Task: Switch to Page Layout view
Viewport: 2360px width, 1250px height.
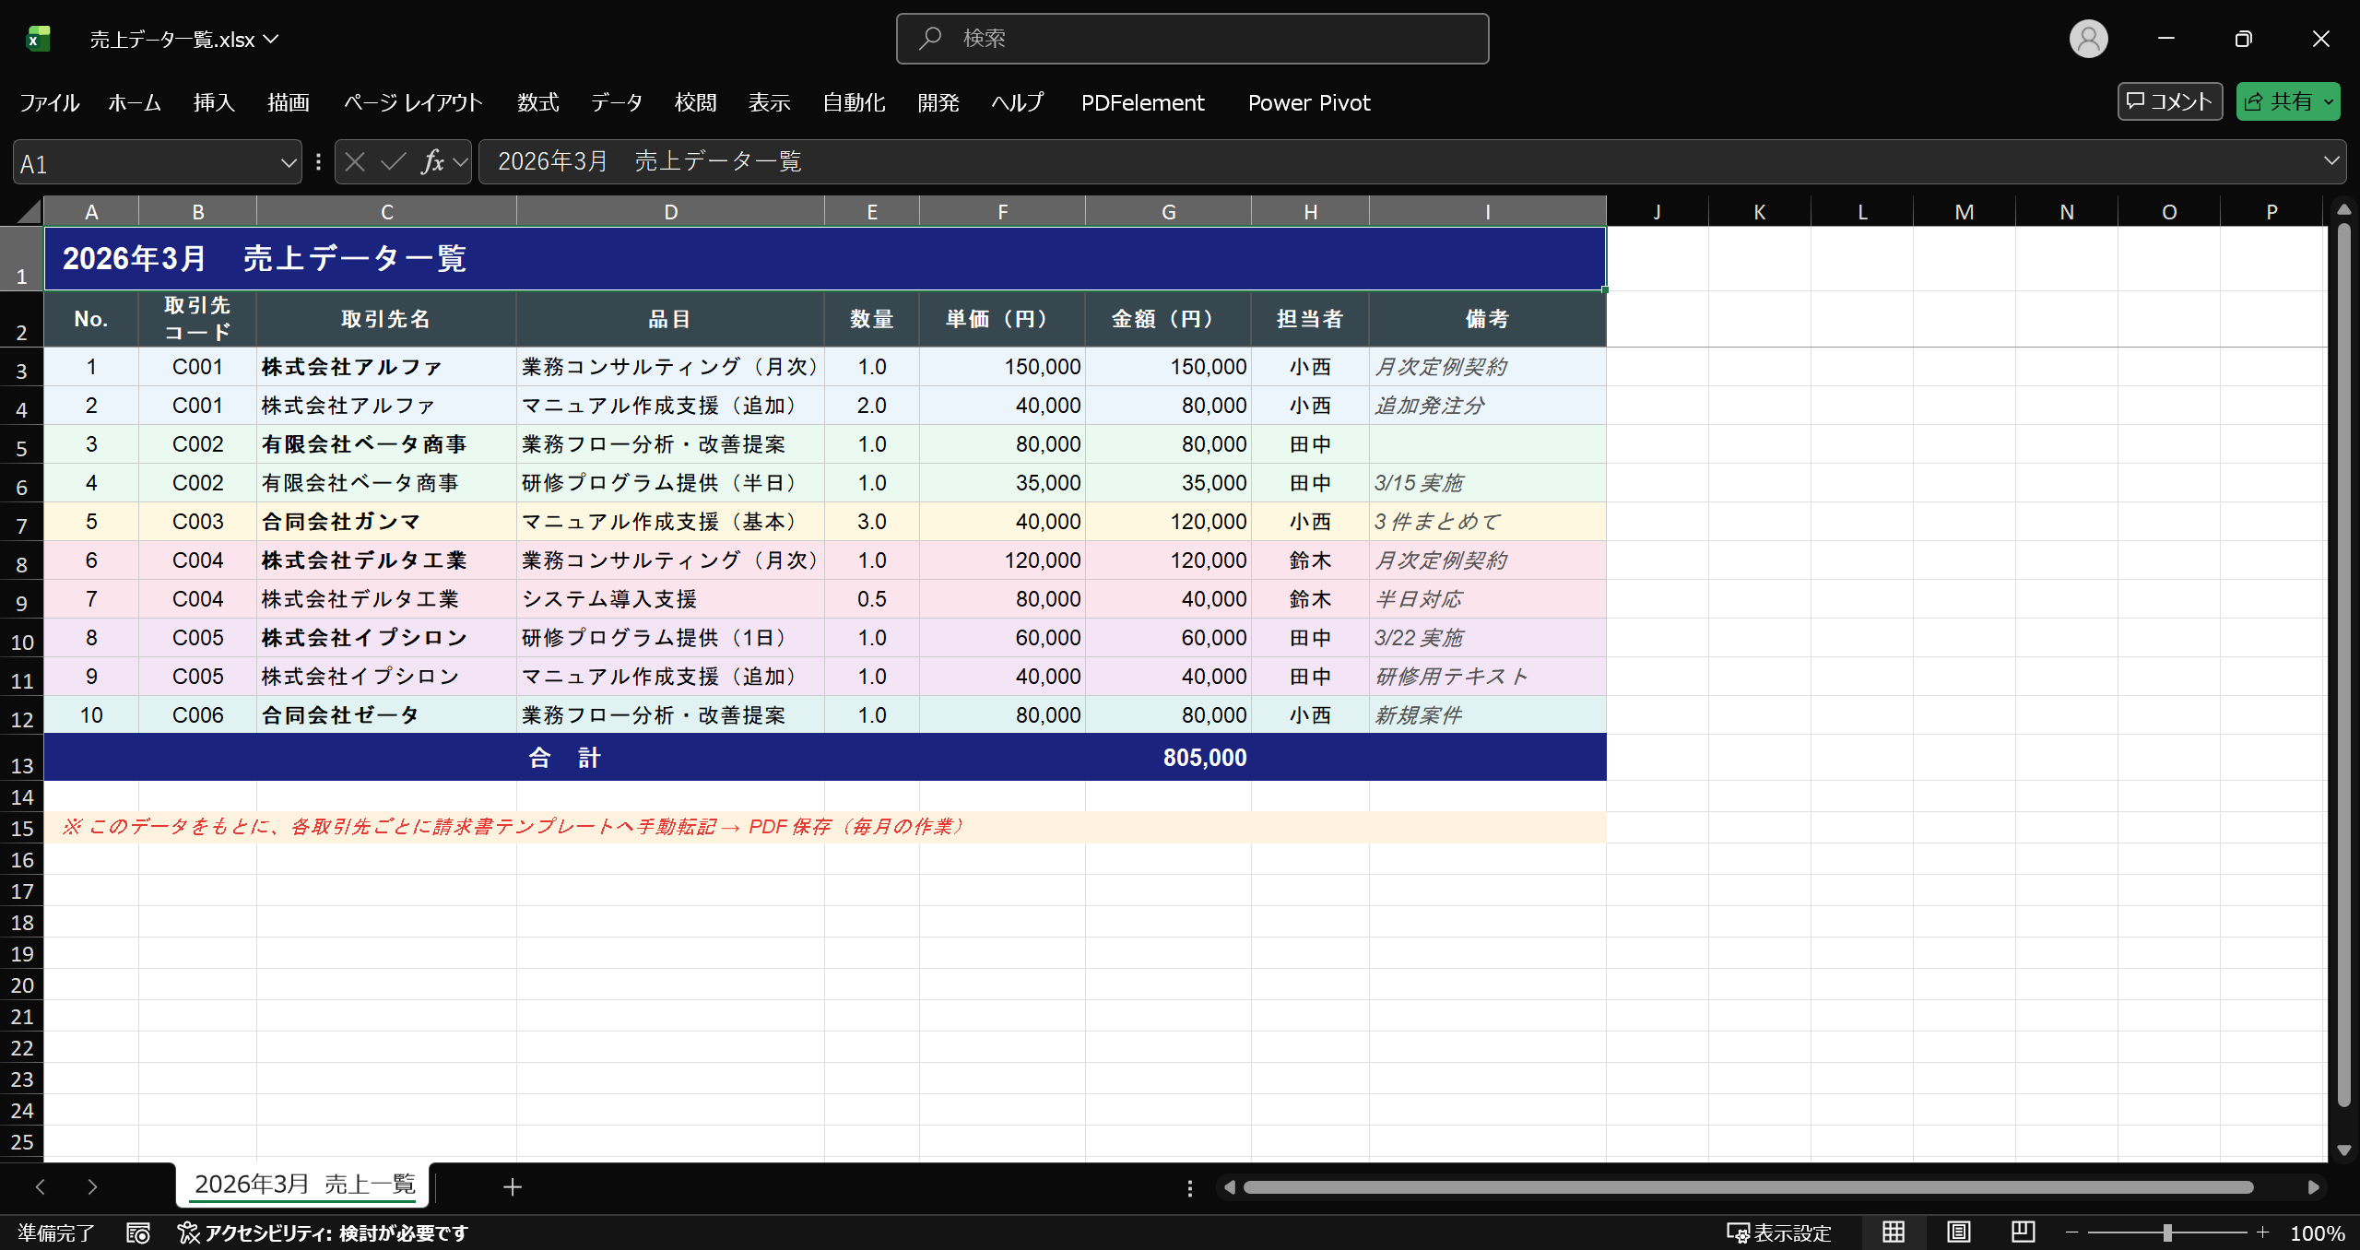Action: point(1958,1232)
